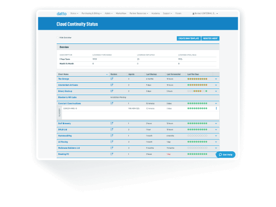Screen dimensions: 276x207
Task: Click Binary Backup ten-day status dots
Action: pyautogui.click(x=197, y=91)
